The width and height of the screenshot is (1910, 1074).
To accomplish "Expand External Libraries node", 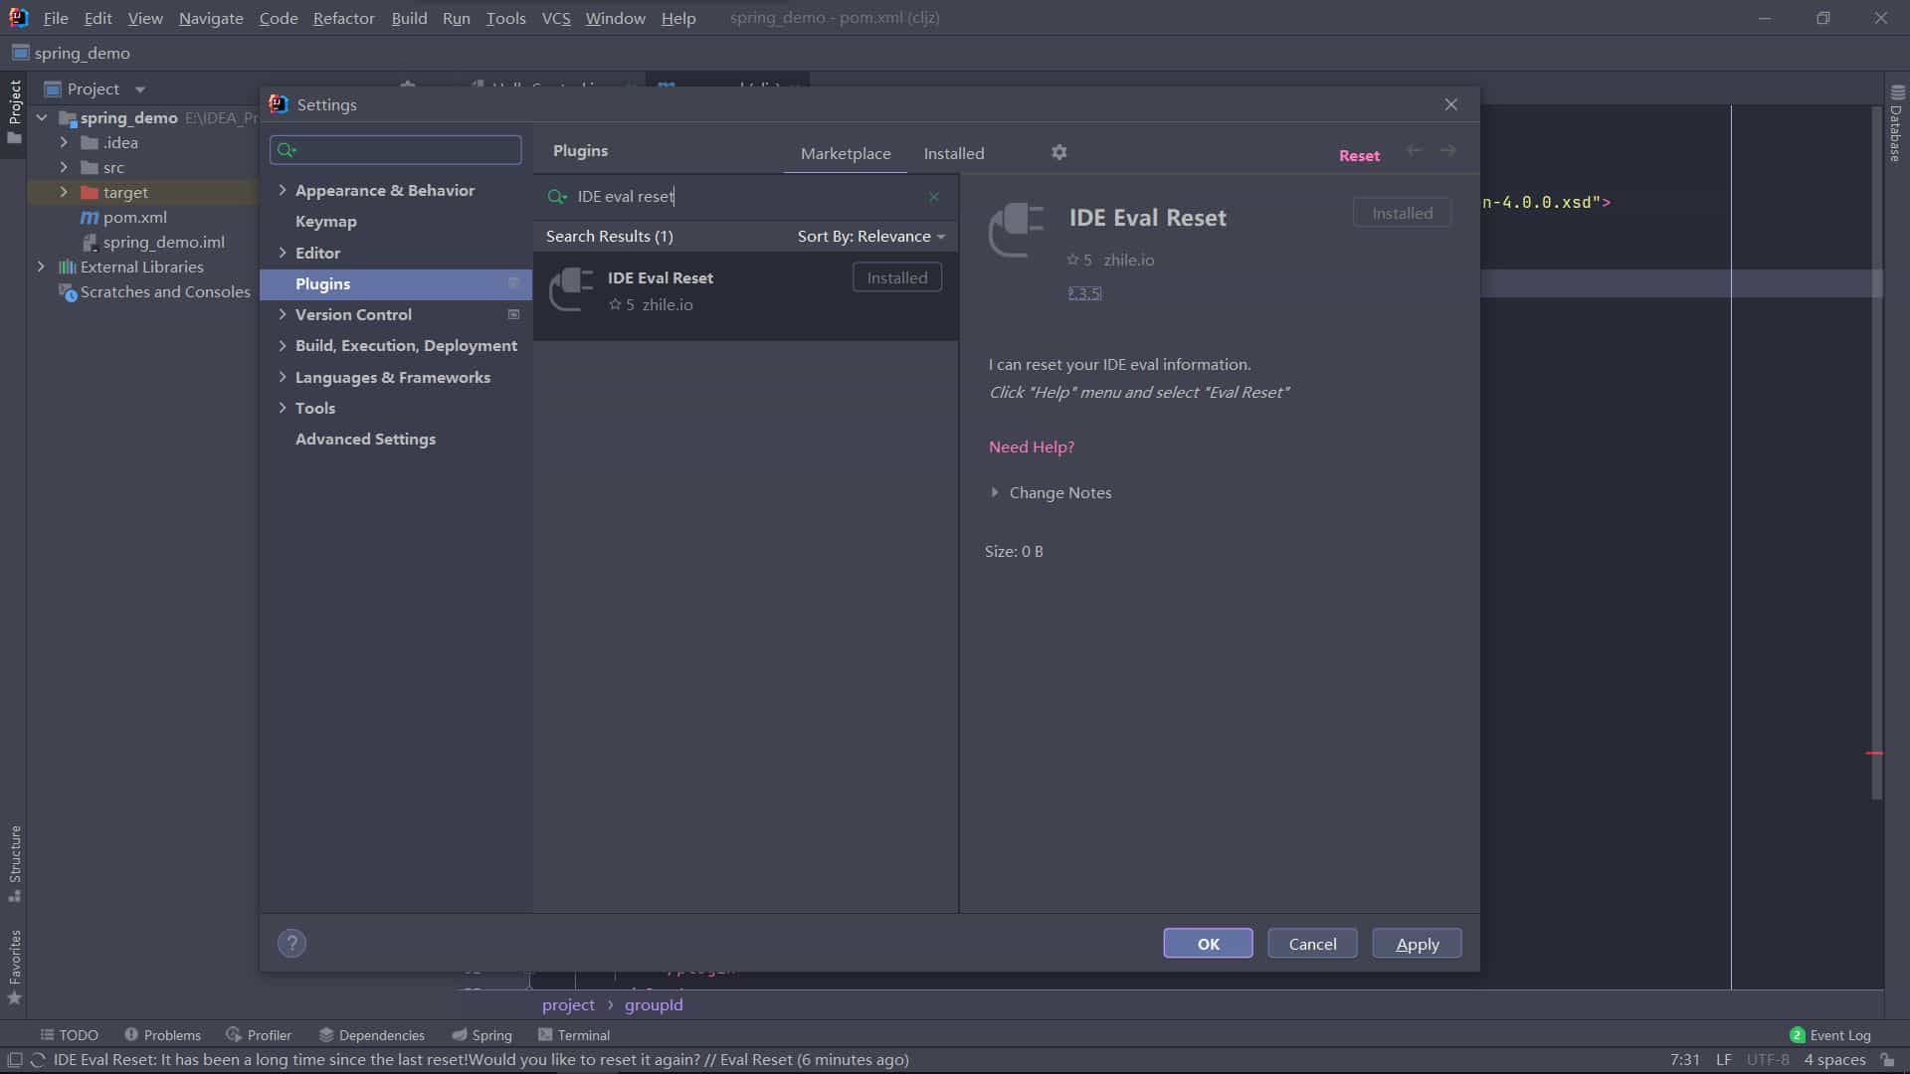I will (x=41, y=267).
